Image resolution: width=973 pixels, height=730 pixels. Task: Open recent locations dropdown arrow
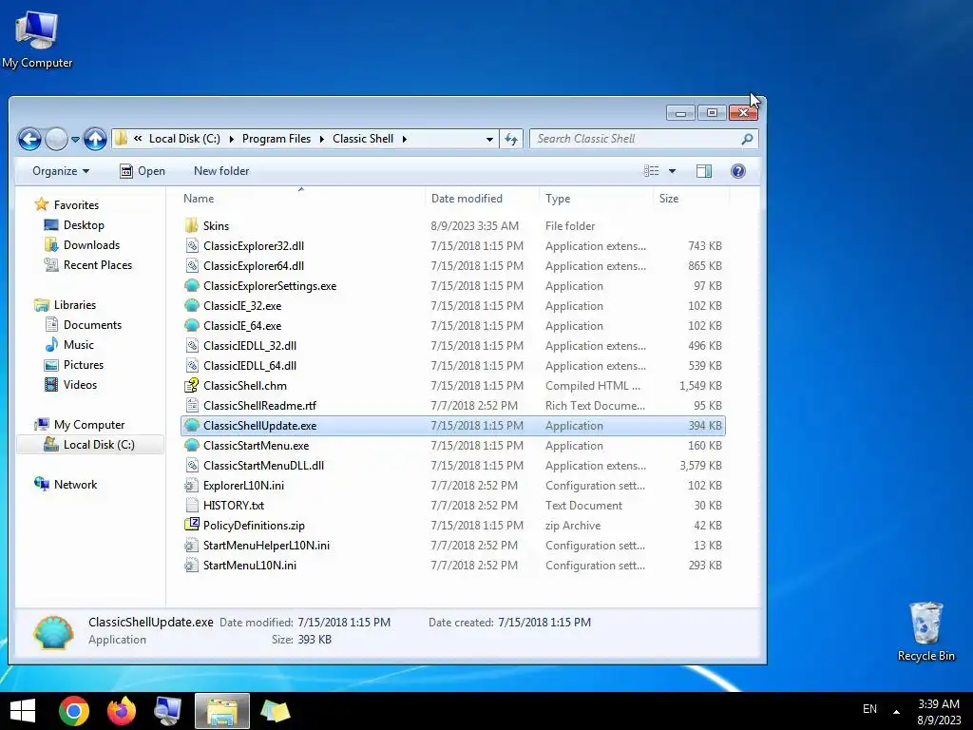75,140
